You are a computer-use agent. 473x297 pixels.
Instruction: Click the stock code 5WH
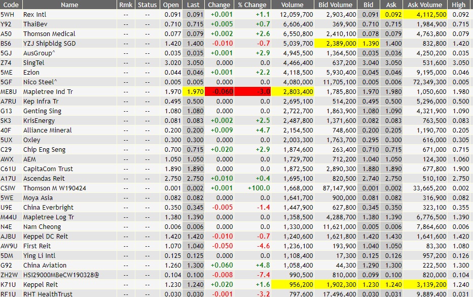(7, 15)
